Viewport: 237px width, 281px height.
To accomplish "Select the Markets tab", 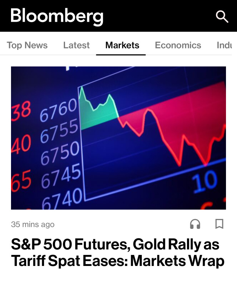I will 122,45.
